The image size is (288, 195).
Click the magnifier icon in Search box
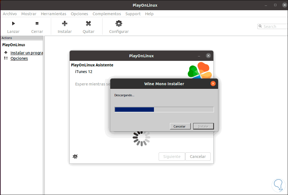[x=260, y=26]
